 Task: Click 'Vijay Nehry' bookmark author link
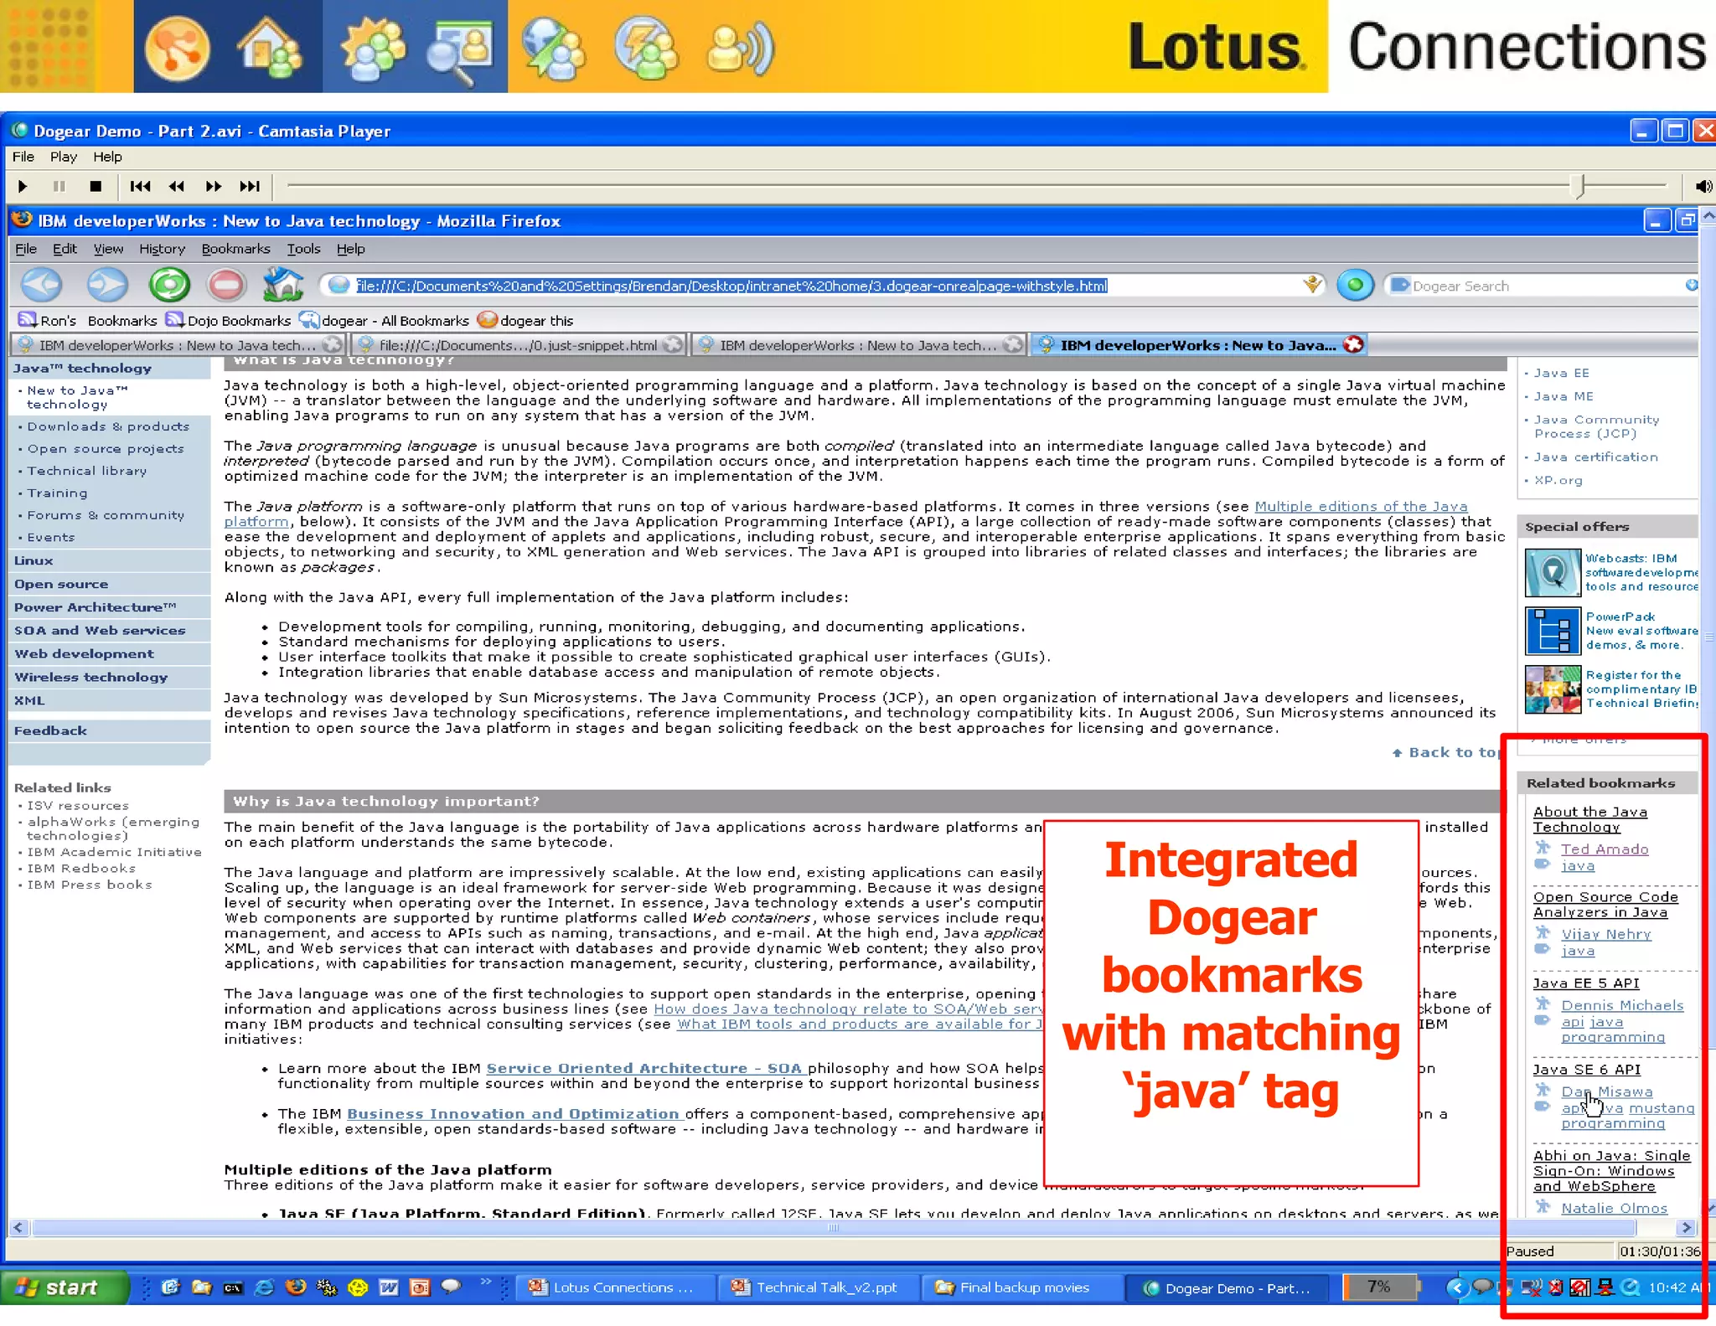click(1605, 934)
